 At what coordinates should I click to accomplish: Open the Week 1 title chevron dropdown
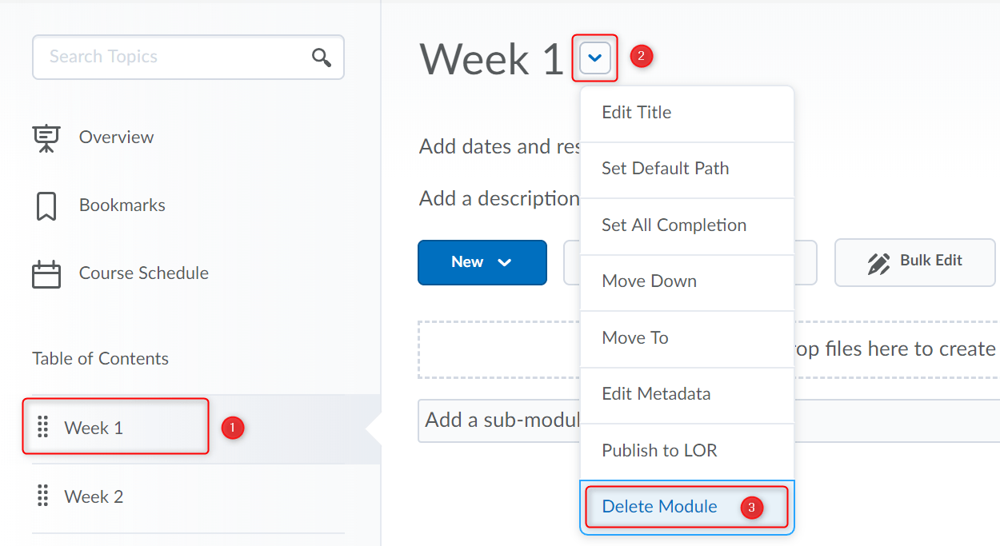pyautogui.click(x=595, y=58)
